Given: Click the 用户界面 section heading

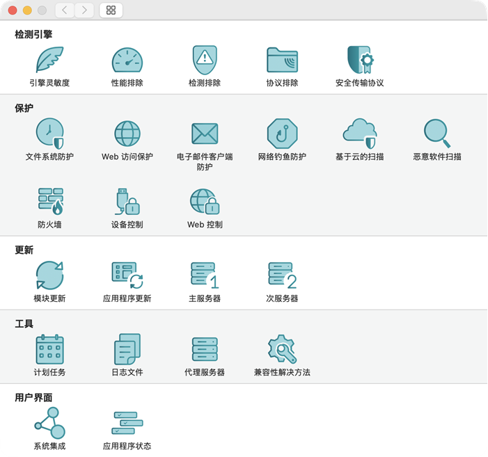Looking at the screenshot, I should click(x=33, y=398).
